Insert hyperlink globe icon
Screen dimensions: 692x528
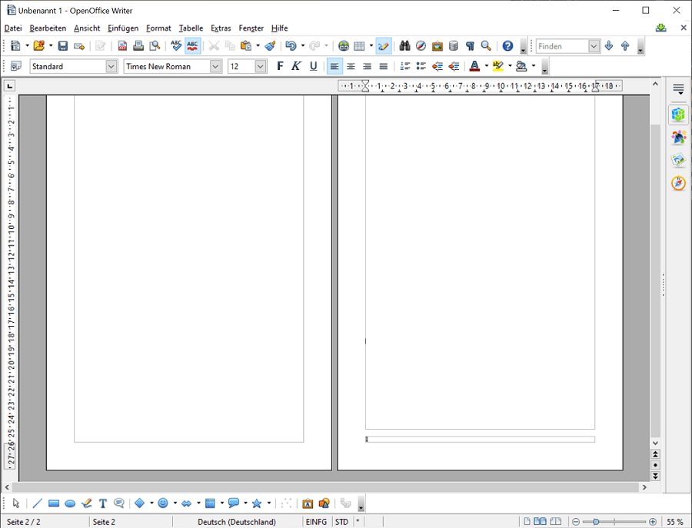[x=344, y=46]
